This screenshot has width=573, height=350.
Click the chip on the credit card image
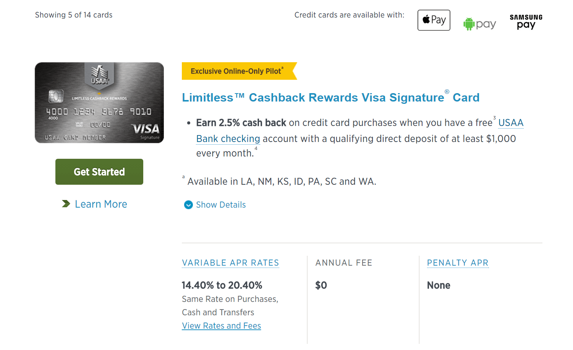tap(56, 96)
